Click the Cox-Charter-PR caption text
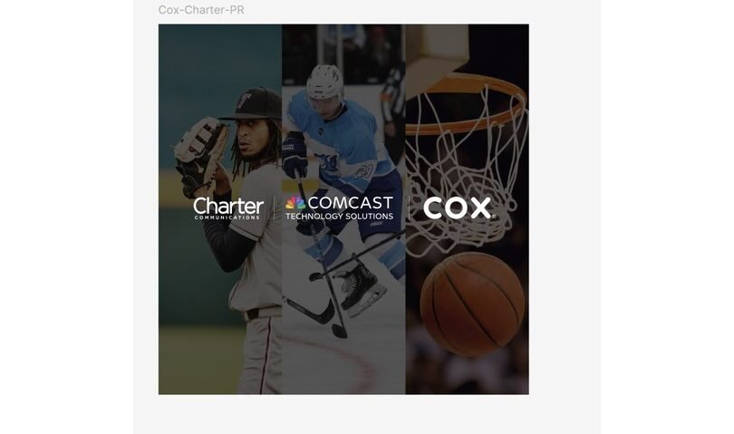 (x=201, y=10)
